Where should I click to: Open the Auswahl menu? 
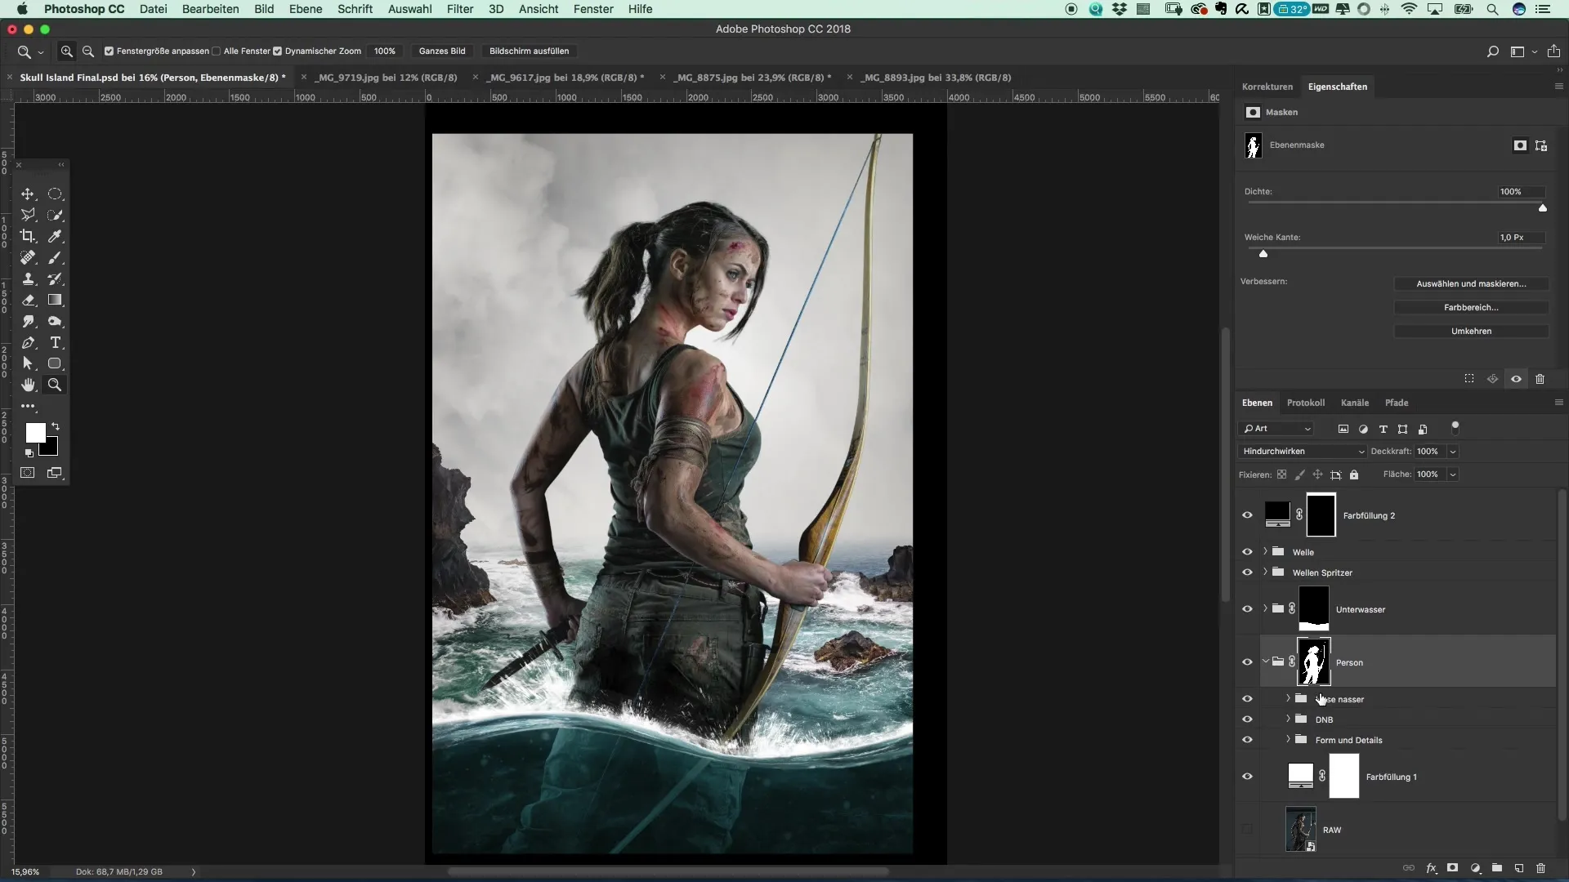[409, 9]
